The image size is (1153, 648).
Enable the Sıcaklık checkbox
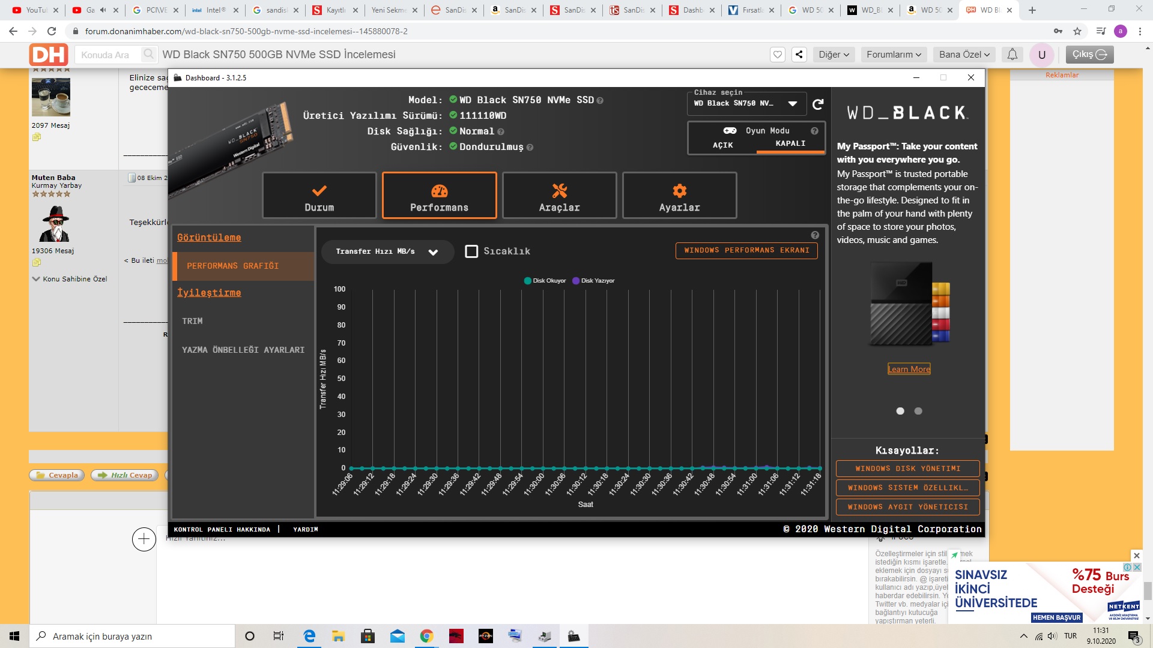pos(471,251)
